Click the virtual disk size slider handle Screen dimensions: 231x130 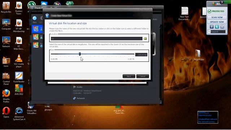click(x=80, y=54)
